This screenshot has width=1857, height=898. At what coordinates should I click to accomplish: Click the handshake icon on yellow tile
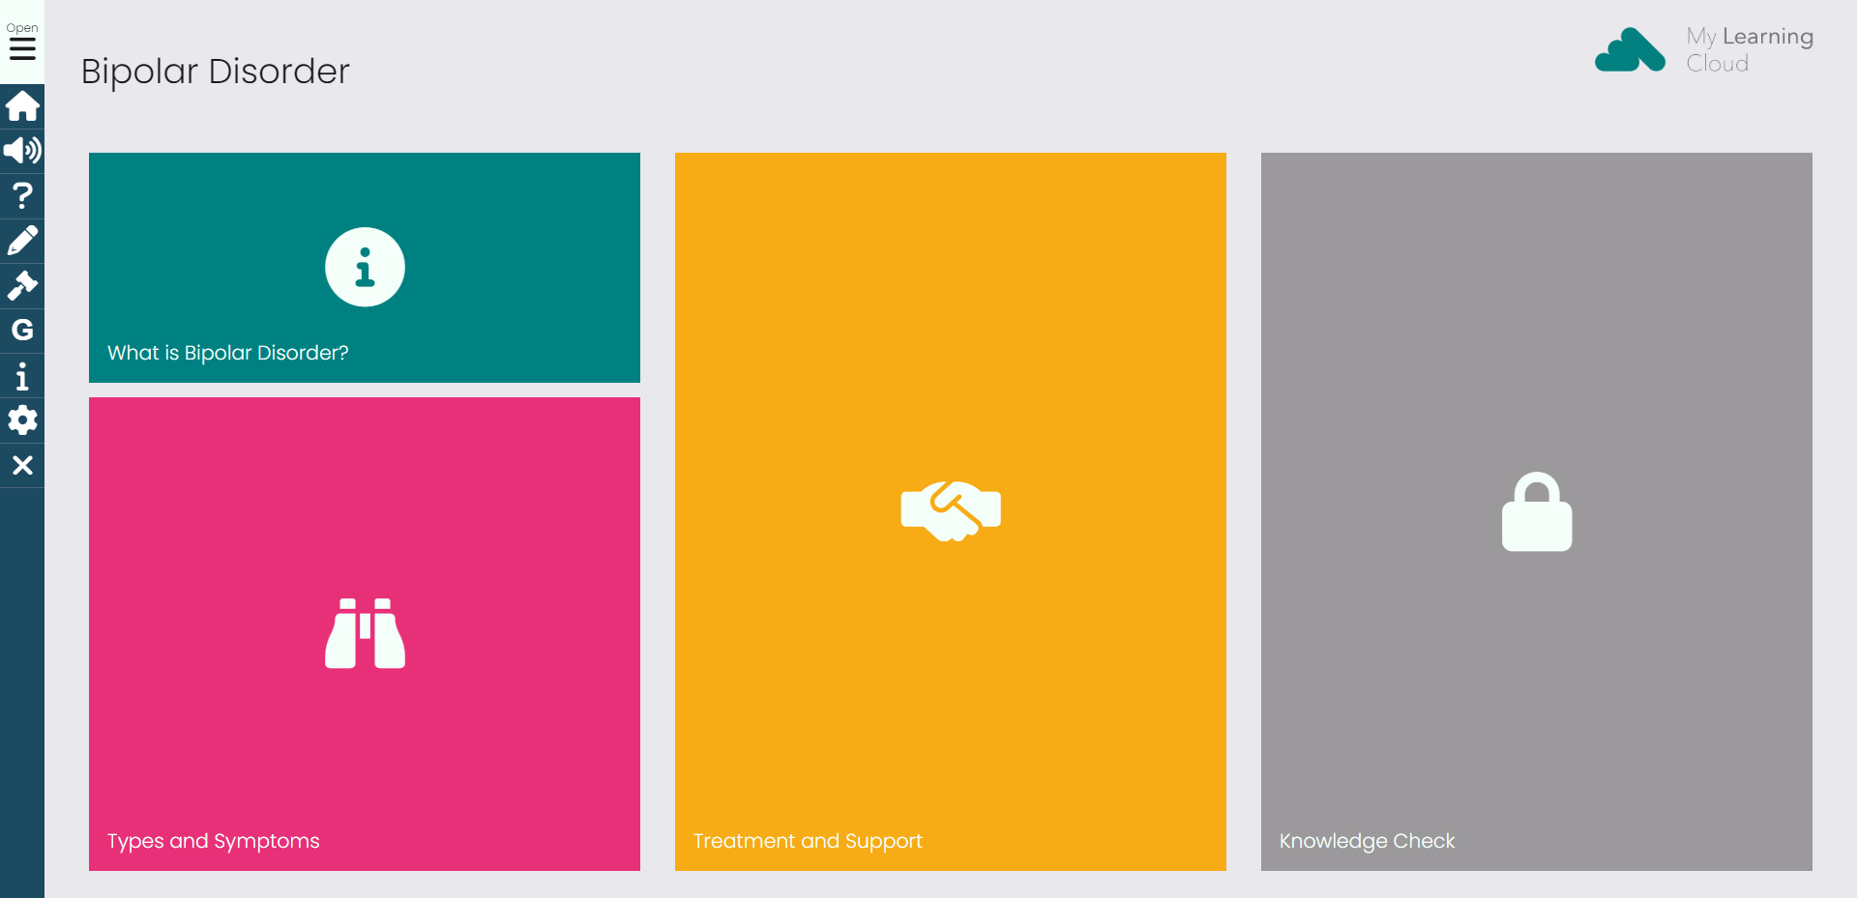point(951,511)
